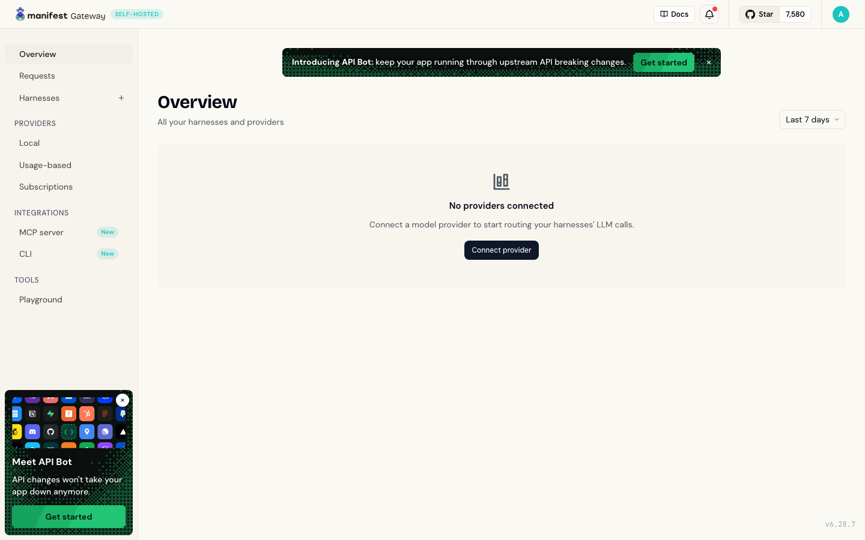Open Local providers page
Image resolution: width=865 pixels, height=540 pixels.
click(68, 143)
